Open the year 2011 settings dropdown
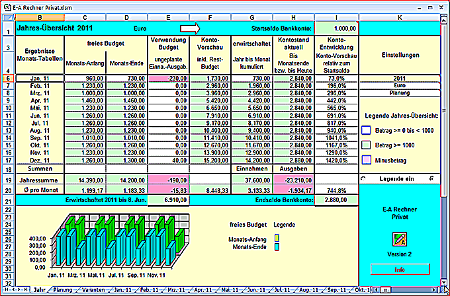The width and height of the screenshot is (450, 296). (399, 78)
